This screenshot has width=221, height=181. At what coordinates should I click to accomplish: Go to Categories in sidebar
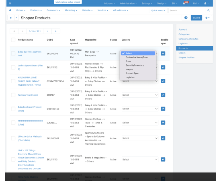[184, 34]
